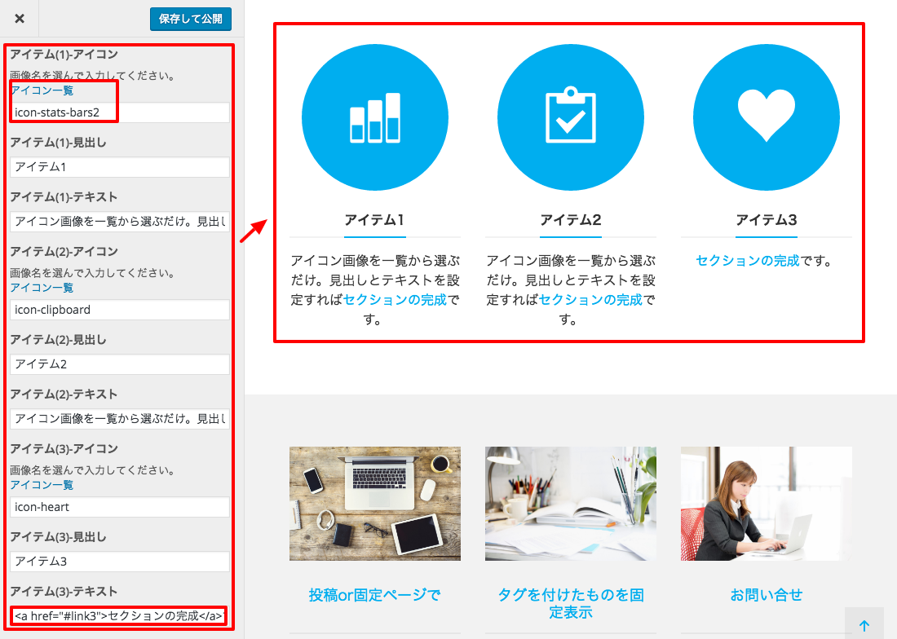
Task: Click the アイテム(3)-アイコン label
Action: (x=64, y=448)
